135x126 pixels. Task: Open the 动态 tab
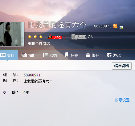tap(50, 55)
